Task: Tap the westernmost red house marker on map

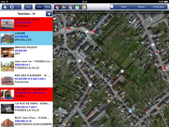Action: 68,29
